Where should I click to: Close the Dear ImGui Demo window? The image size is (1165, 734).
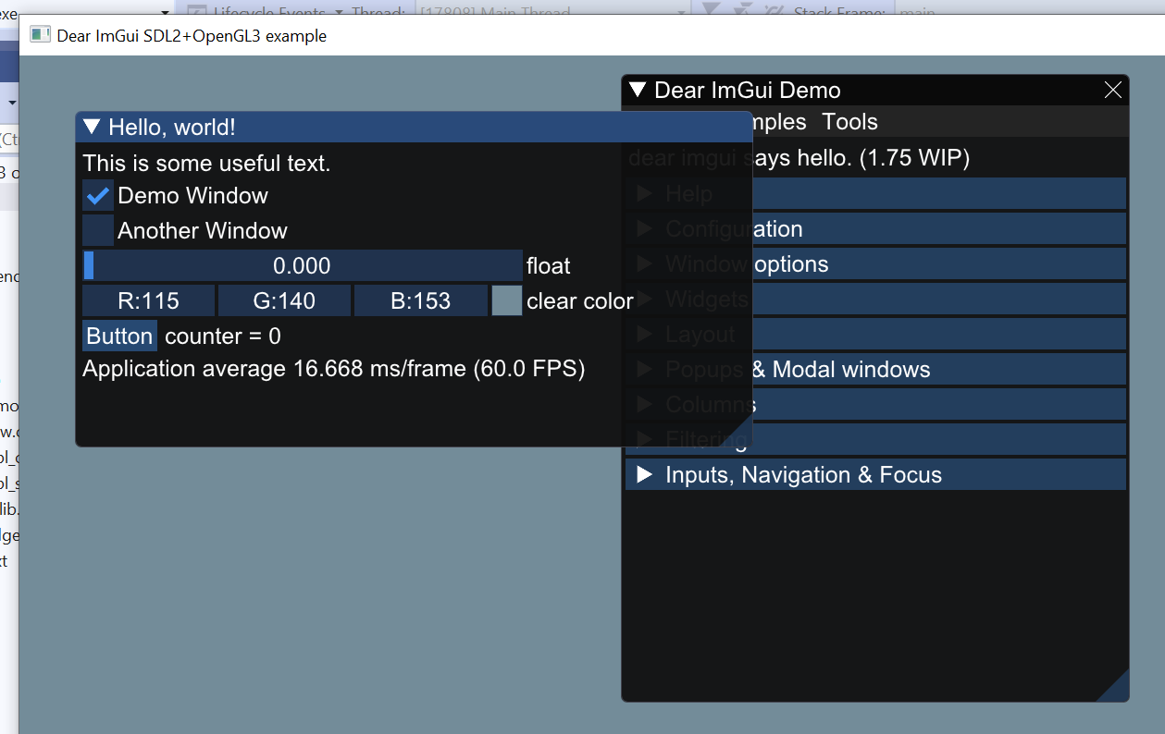pos(1113,90)
